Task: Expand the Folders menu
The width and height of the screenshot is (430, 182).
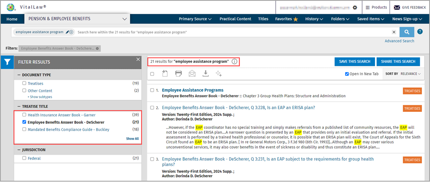Action: click(340, 19)
